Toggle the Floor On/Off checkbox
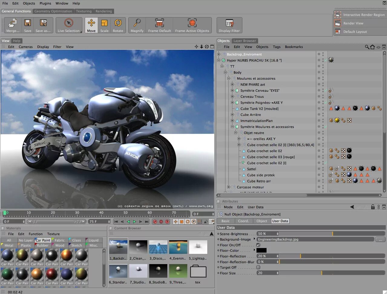This screenshot has width=387, height=294. pyautogui.click(x=258, y=245)
